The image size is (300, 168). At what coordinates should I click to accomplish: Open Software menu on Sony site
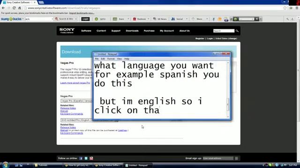(x=86, y=31)
